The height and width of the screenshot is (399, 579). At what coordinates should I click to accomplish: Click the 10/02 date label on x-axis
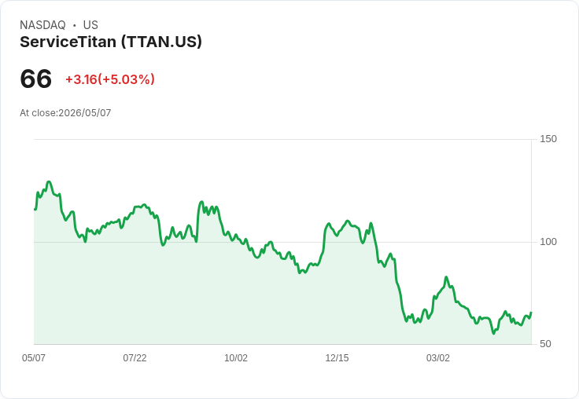(x=236, y=358)
